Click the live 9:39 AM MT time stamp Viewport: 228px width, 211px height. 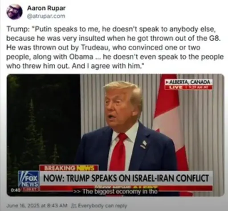pyautogui.click(x=198, y=87)
